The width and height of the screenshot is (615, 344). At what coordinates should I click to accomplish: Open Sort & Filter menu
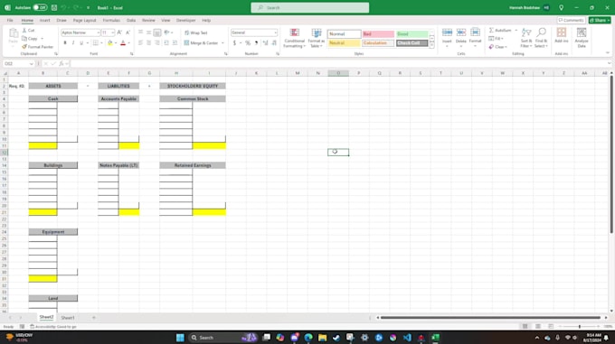click(x=526, y=38)
